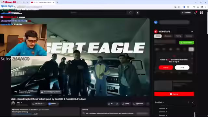Click the white Log In button

pos(182,68)
